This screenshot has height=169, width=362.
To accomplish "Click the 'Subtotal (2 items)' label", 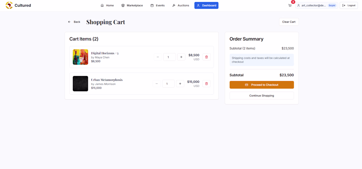I will click(x=243, y=48).
